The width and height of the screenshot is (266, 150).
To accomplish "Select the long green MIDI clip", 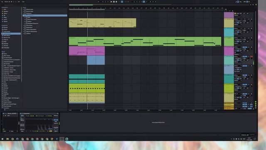I will click(145, 42).
